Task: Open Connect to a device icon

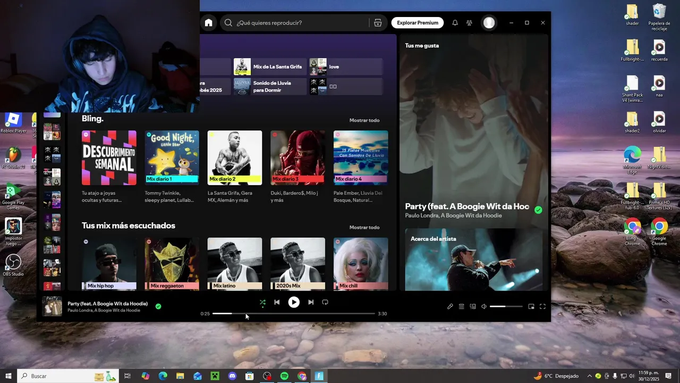Action: pos(473,306)
